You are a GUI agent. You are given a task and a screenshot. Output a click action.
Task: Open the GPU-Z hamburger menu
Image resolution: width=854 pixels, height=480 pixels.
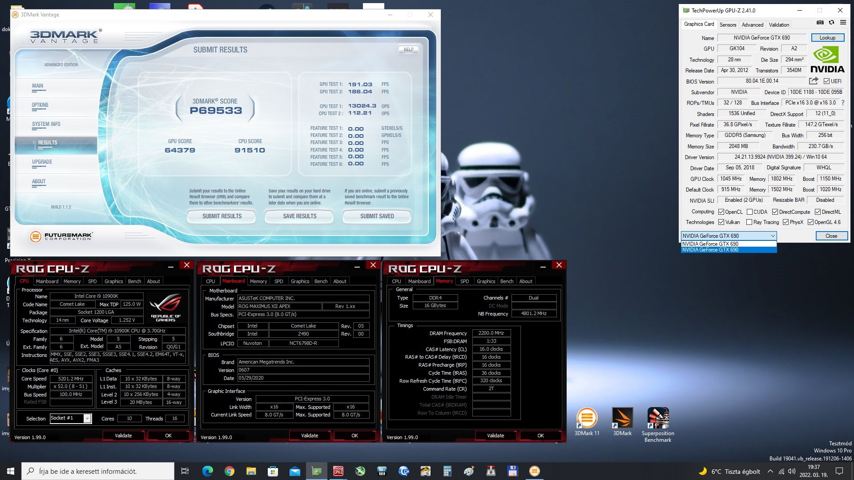[843, 22]
